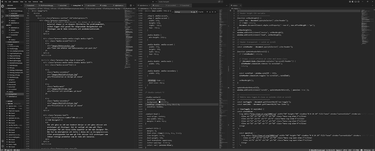Open the Terminal menu
The width and height of the screenshot is (375, 151).
click(x=35, y=1)
